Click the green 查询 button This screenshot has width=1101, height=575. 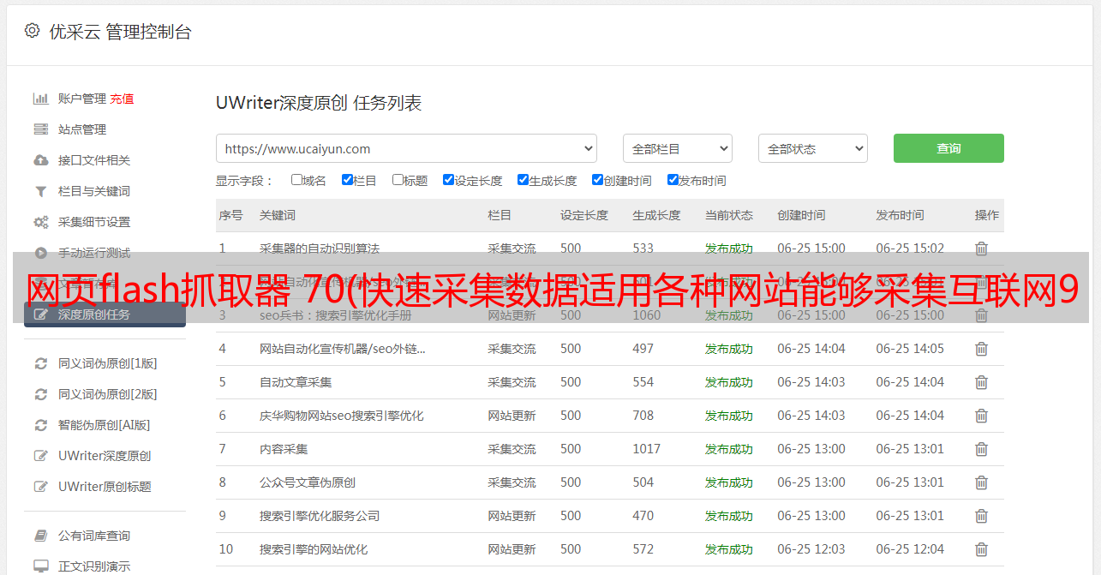[948, 148]
